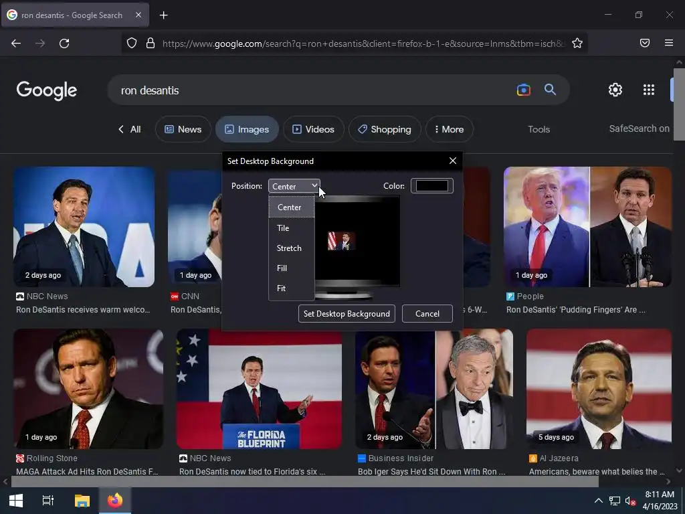Open Firefox application hamburger menu
Screen dimensions: 685x514
669,43
